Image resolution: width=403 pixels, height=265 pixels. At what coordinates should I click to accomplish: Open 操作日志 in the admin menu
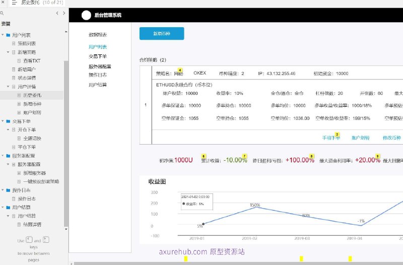[98, 75]
